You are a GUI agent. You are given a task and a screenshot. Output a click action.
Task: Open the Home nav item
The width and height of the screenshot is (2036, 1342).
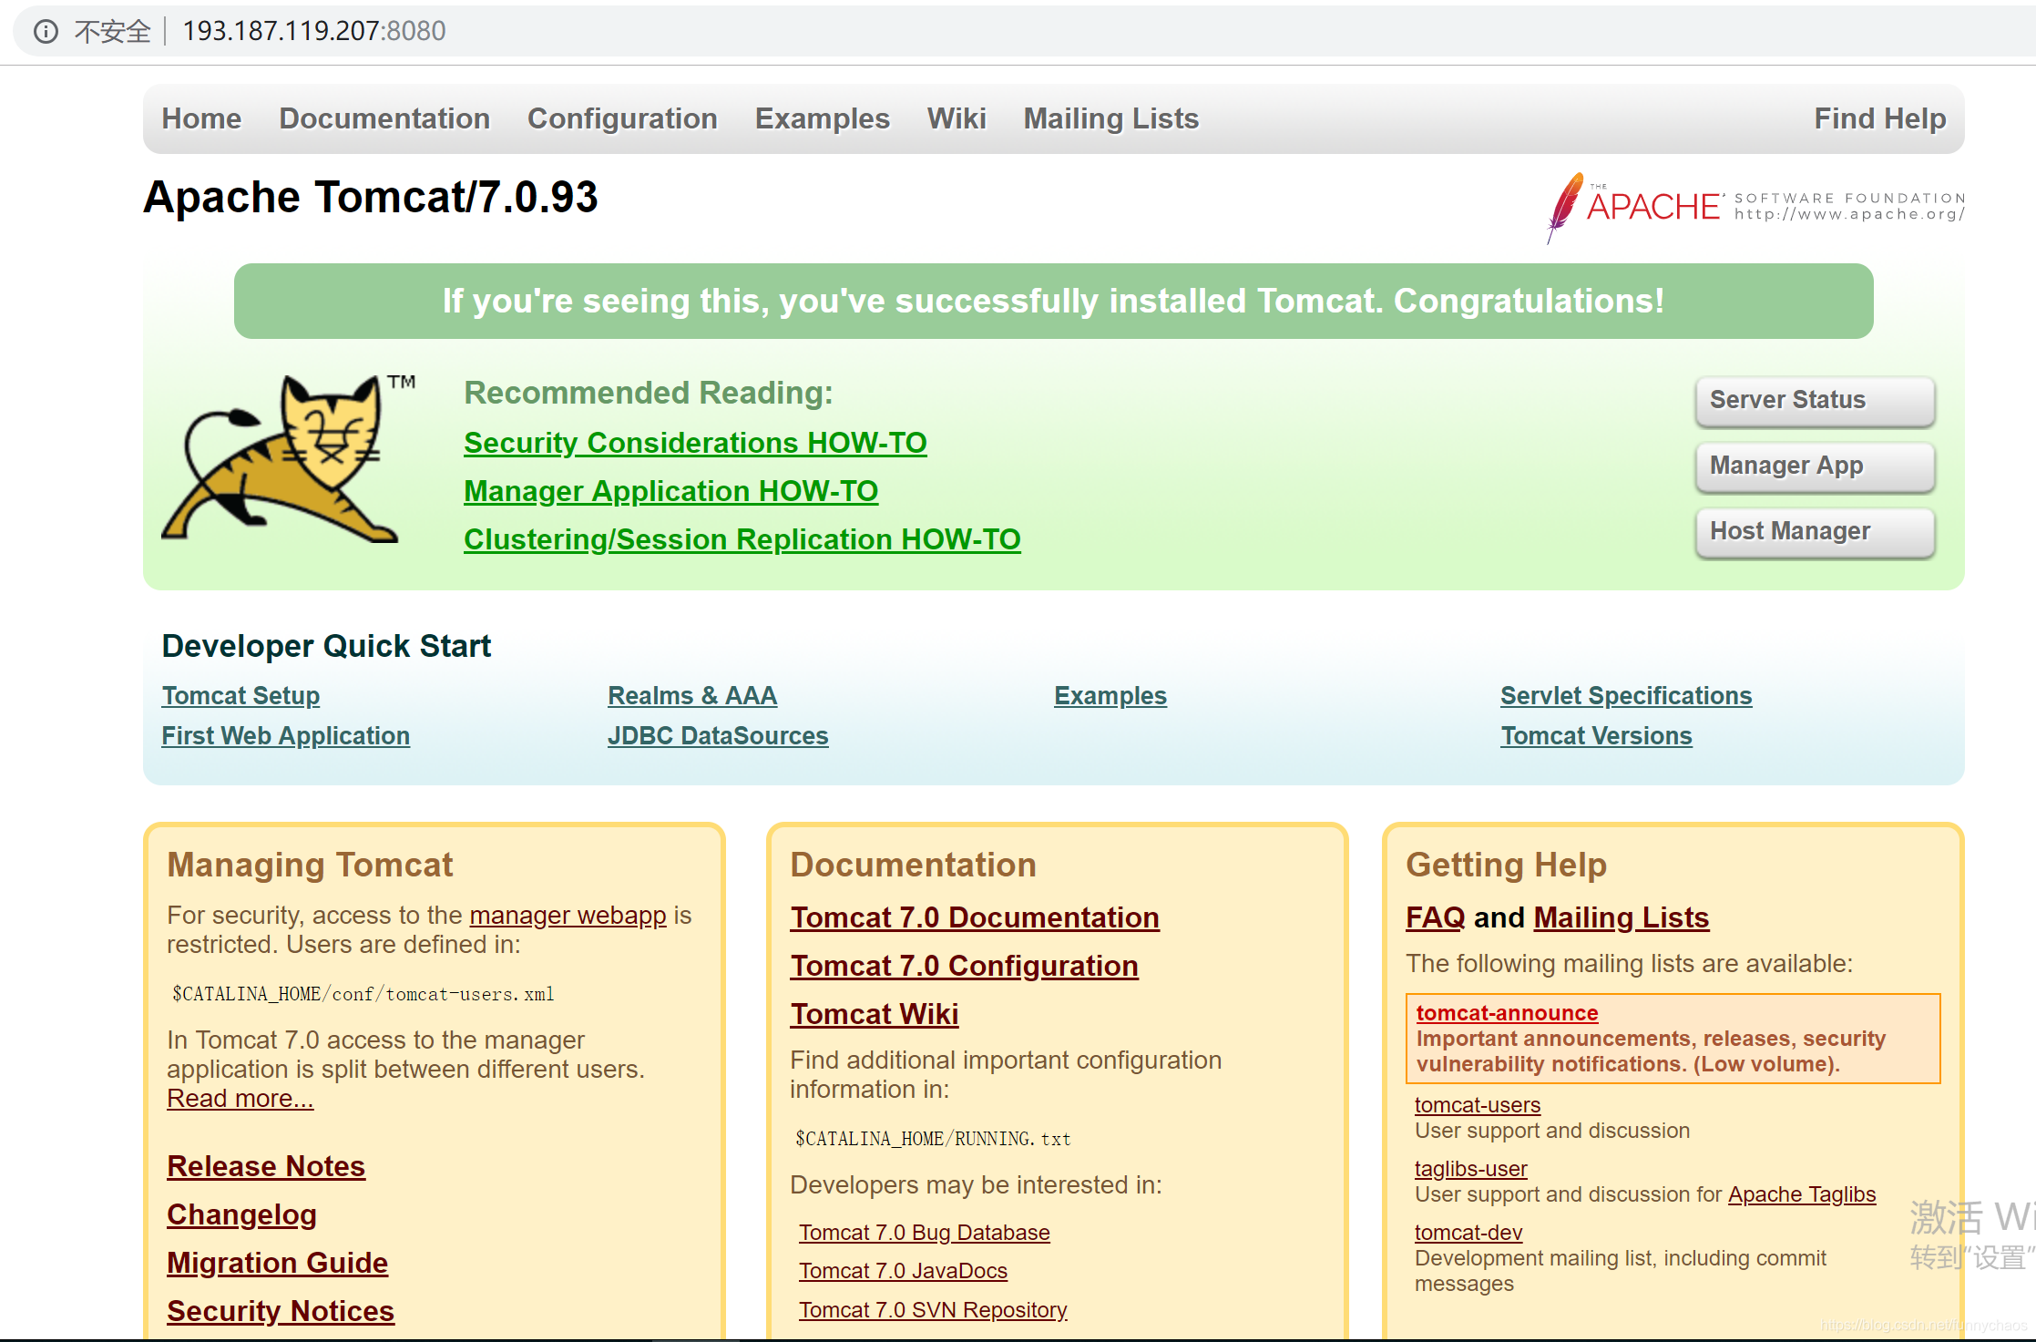click(201, 118)
